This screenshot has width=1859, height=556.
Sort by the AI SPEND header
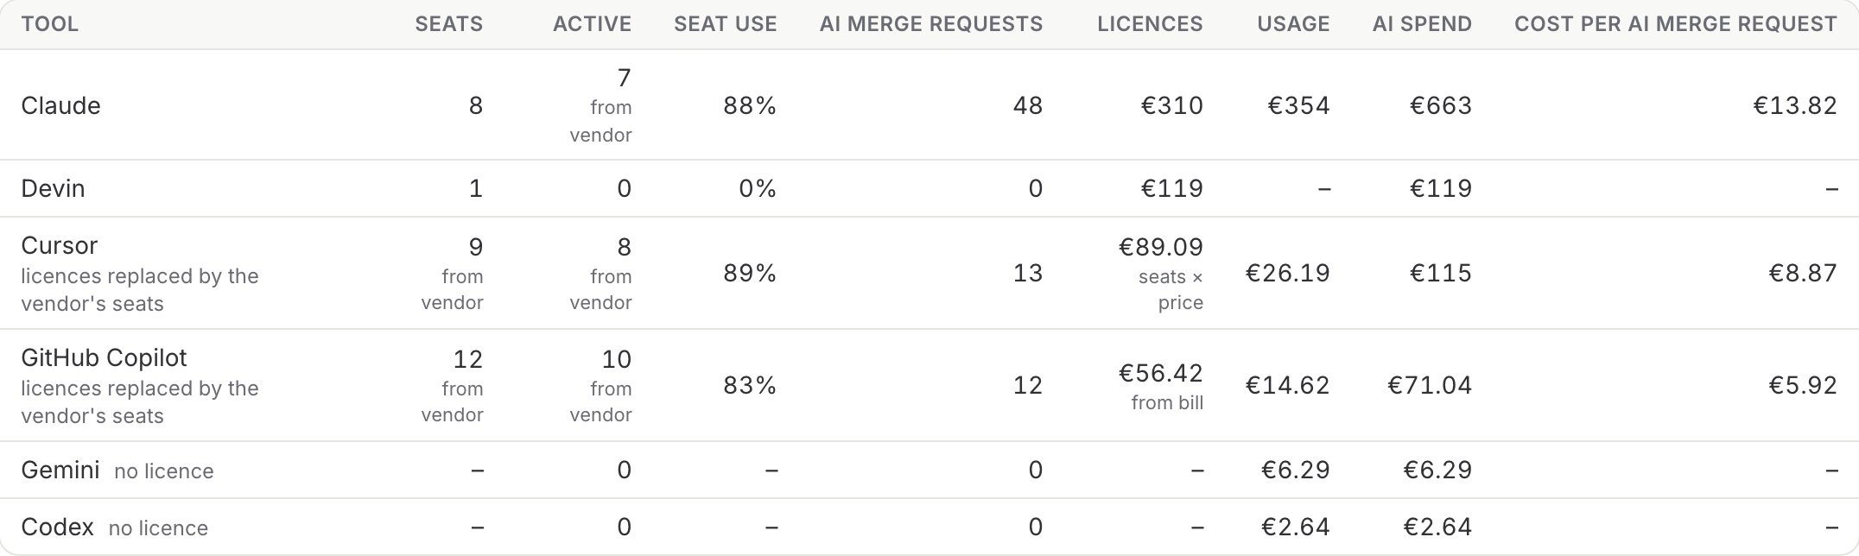coord(1422,24)
